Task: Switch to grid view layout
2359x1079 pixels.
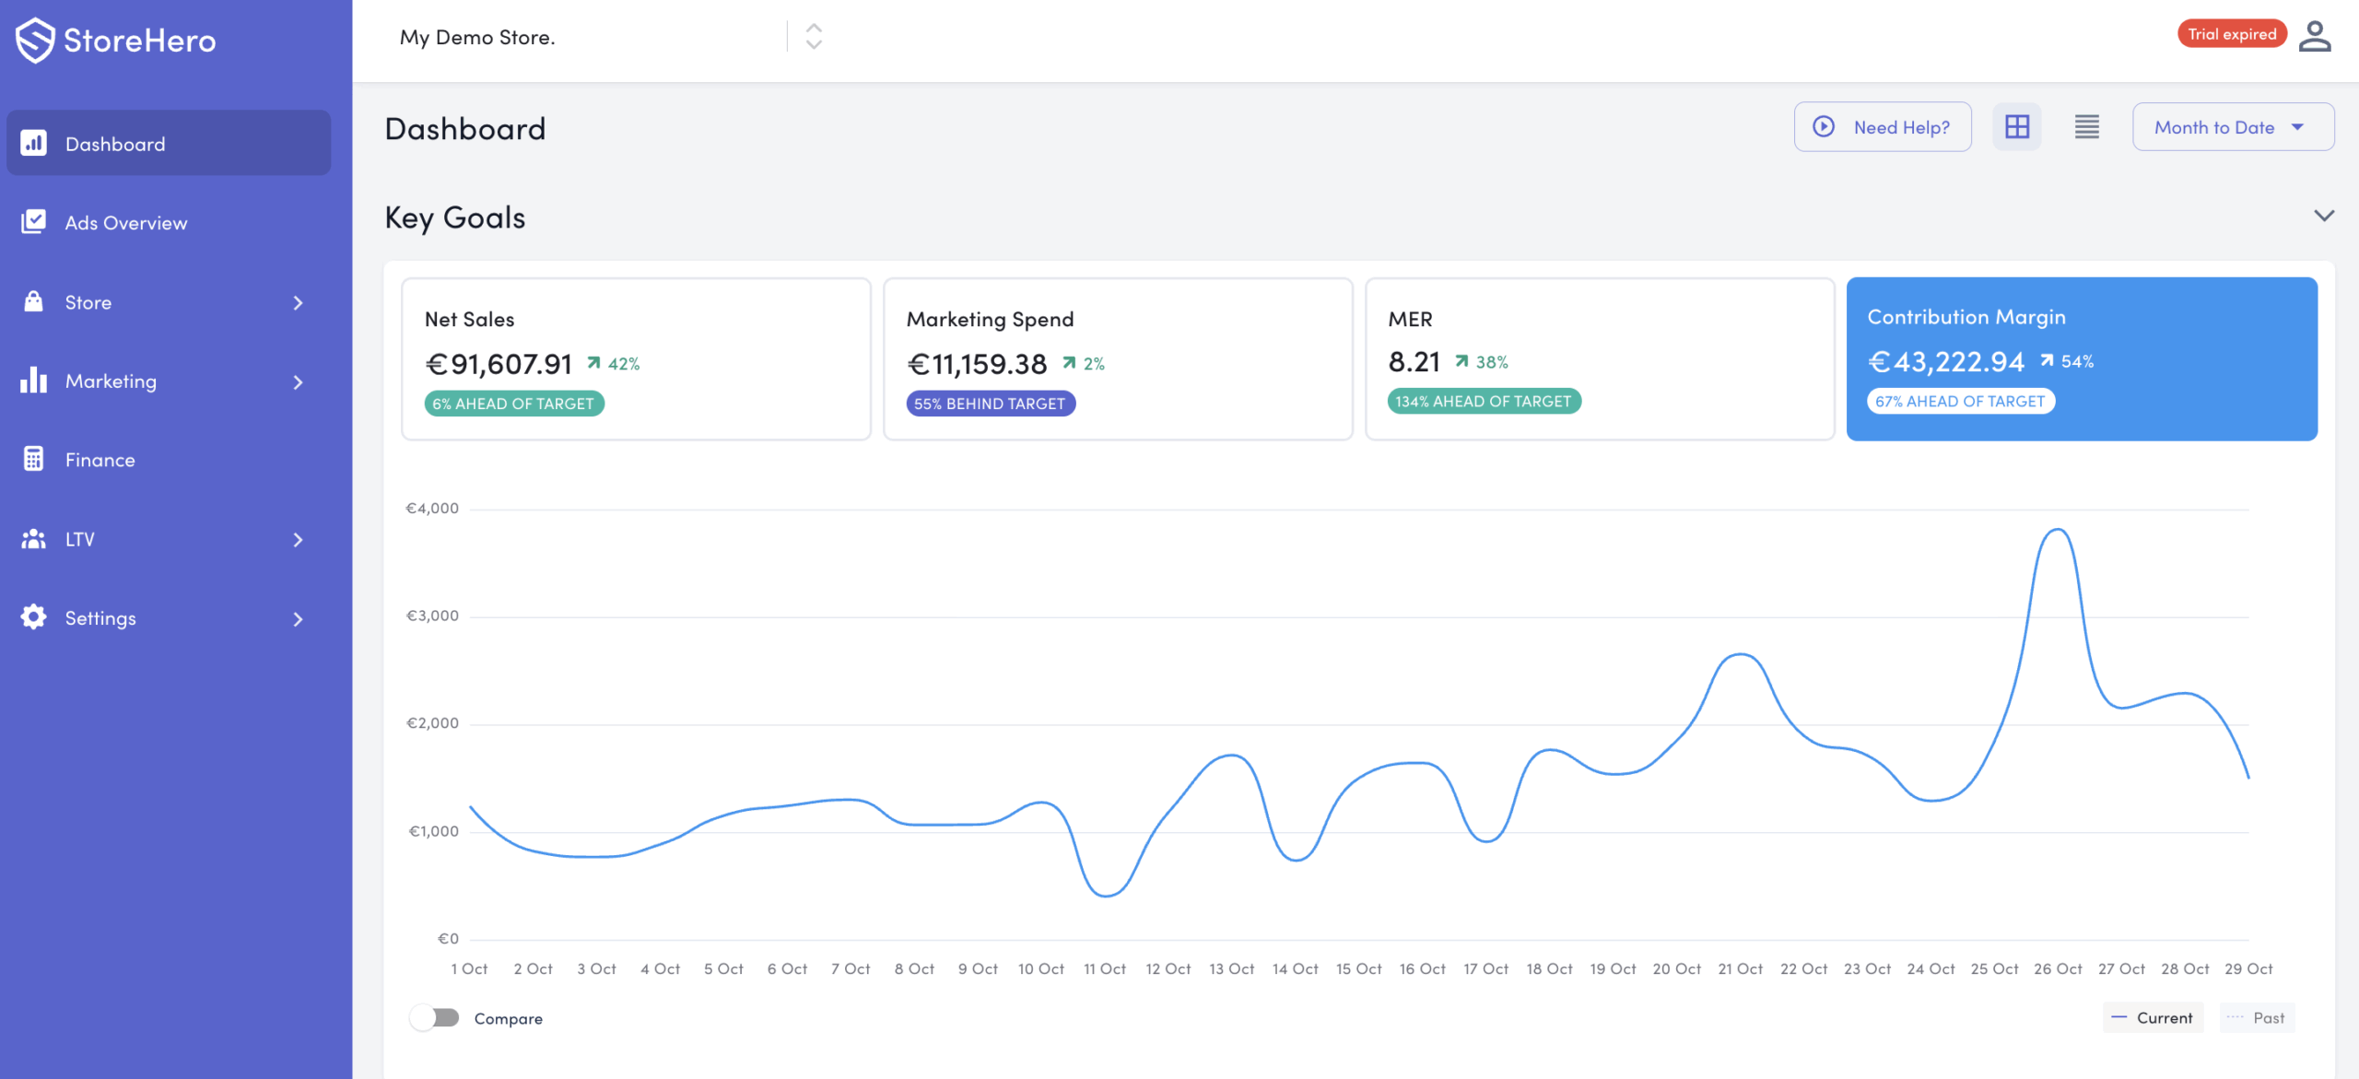Action: click(2017, 127)
